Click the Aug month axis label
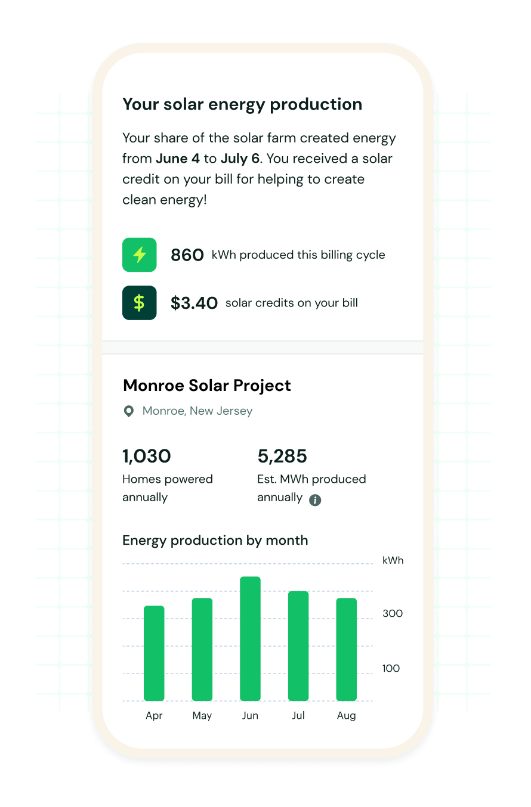 [346, 716]
